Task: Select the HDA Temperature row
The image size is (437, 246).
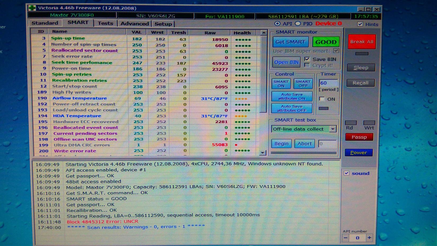Action: click(x=146, y=116)
